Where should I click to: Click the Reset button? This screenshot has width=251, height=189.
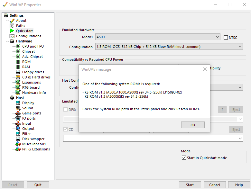pyautogui.click(x=13, y=185)
